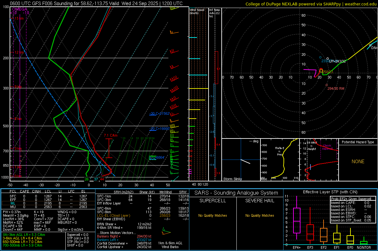Open the Theta-E v. Pres inset
This screenshot has width=378, height=251.
pos(280,160)
